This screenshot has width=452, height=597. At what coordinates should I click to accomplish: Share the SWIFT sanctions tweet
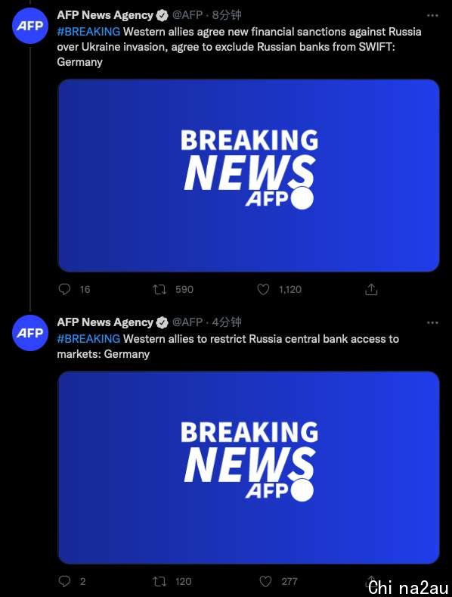371,290
